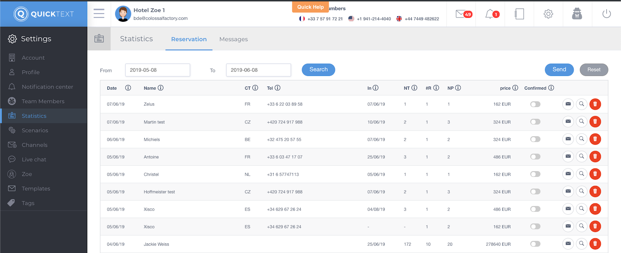Open the notebook icon in header
Screen dimensions: 621x253
pos(519,14)
